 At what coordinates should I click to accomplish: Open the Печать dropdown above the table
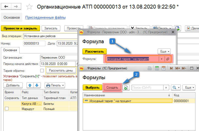click(55, 85)
